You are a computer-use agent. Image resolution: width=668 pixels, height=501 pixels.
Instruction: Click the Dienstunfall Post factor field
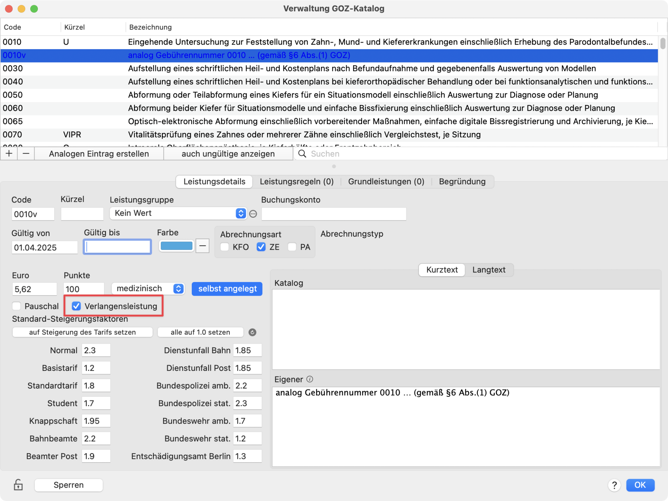tap(248, 368)
